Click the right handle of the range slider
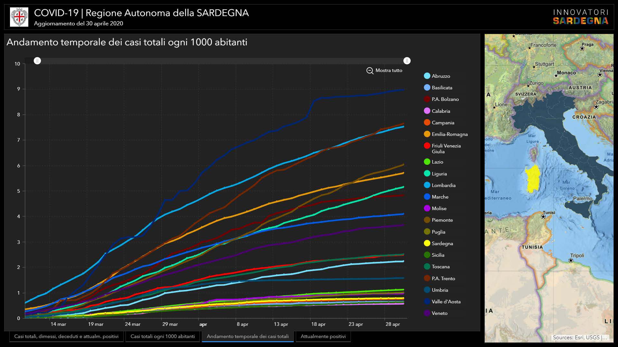The image size is (618, 347). pyautogui.click(x=407, y=61)
